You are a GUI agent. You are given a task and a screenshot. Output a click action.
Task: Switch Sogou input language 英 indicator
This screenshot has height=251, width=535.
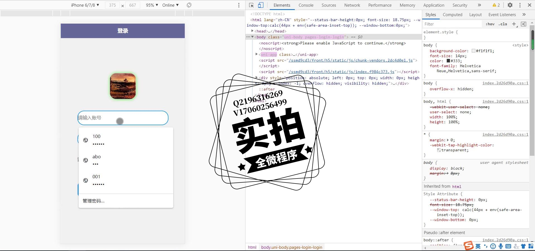[x=478, y=246]
